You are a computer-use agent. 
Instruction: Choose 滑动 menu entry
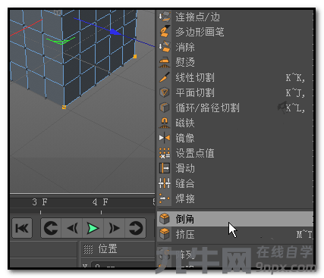coord(235,168)
